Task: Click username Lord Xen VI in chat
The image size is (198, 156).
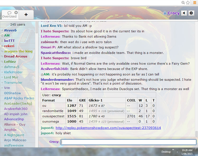Action: pos(52,26)
